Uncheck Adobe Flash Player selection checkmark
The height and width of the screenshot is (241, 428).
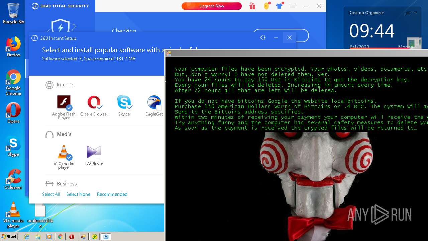[x=69, y=108]
